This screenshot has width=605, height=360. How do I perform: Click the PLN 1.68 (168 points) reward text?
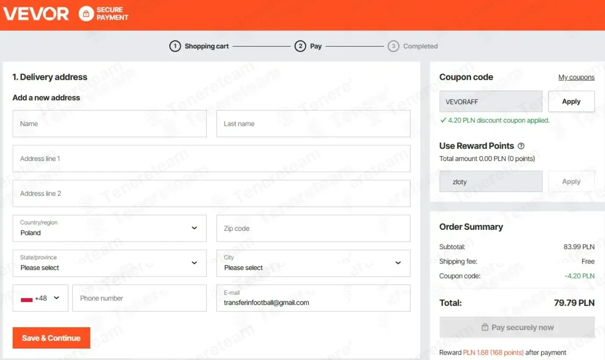point(493,353)
